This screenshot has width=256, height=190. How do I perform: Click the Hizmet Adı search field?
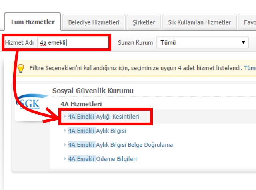point(73,43)
